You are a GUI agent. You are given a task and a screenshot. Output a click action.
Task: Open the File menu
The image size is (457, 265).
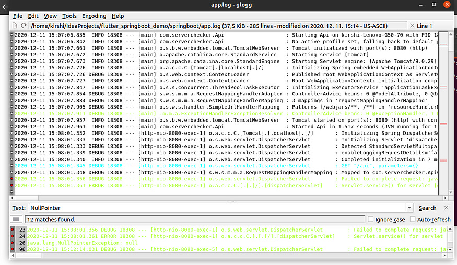point(17,16)
